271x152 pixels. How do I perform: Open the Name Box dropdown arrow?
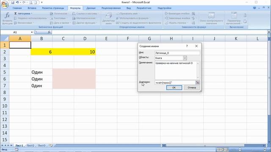32,32
